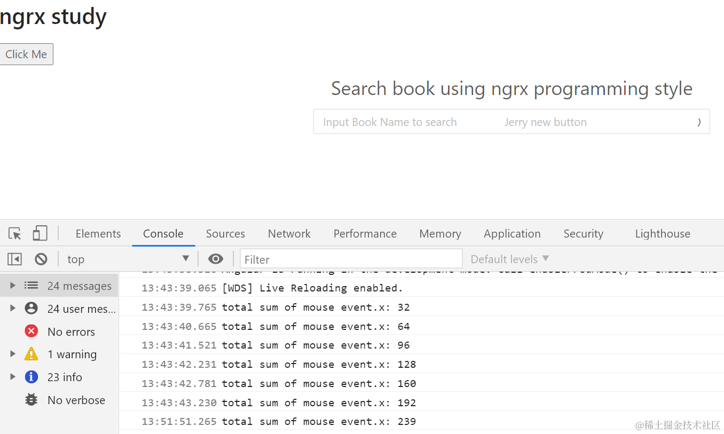Viewport: 724px width, 434px height.
Task: Toggle the device toolbar icon
Action: point(40,233)
